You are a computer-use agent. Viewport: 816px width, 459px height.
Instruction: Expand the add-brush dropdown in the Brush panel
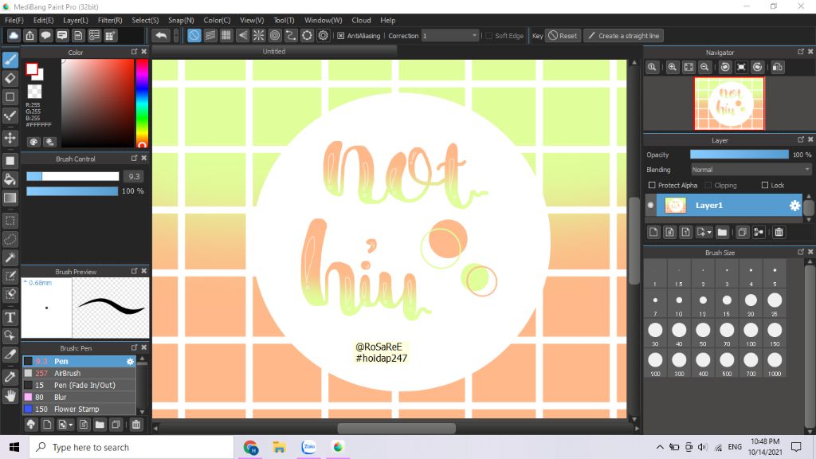(71, 426)
